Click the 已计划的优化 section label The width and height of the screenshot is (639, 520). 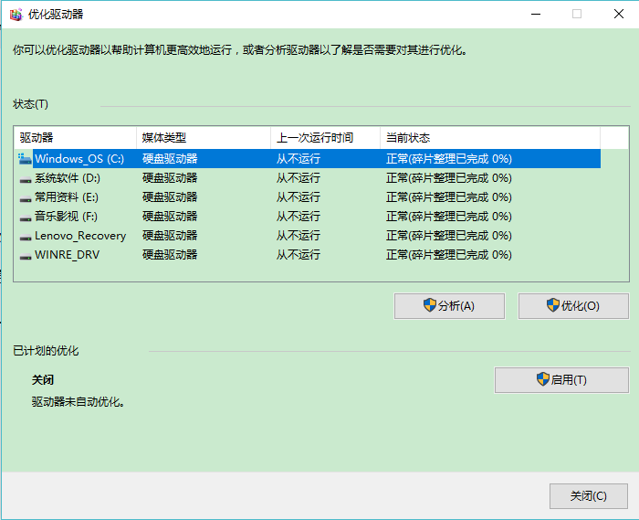46,351
